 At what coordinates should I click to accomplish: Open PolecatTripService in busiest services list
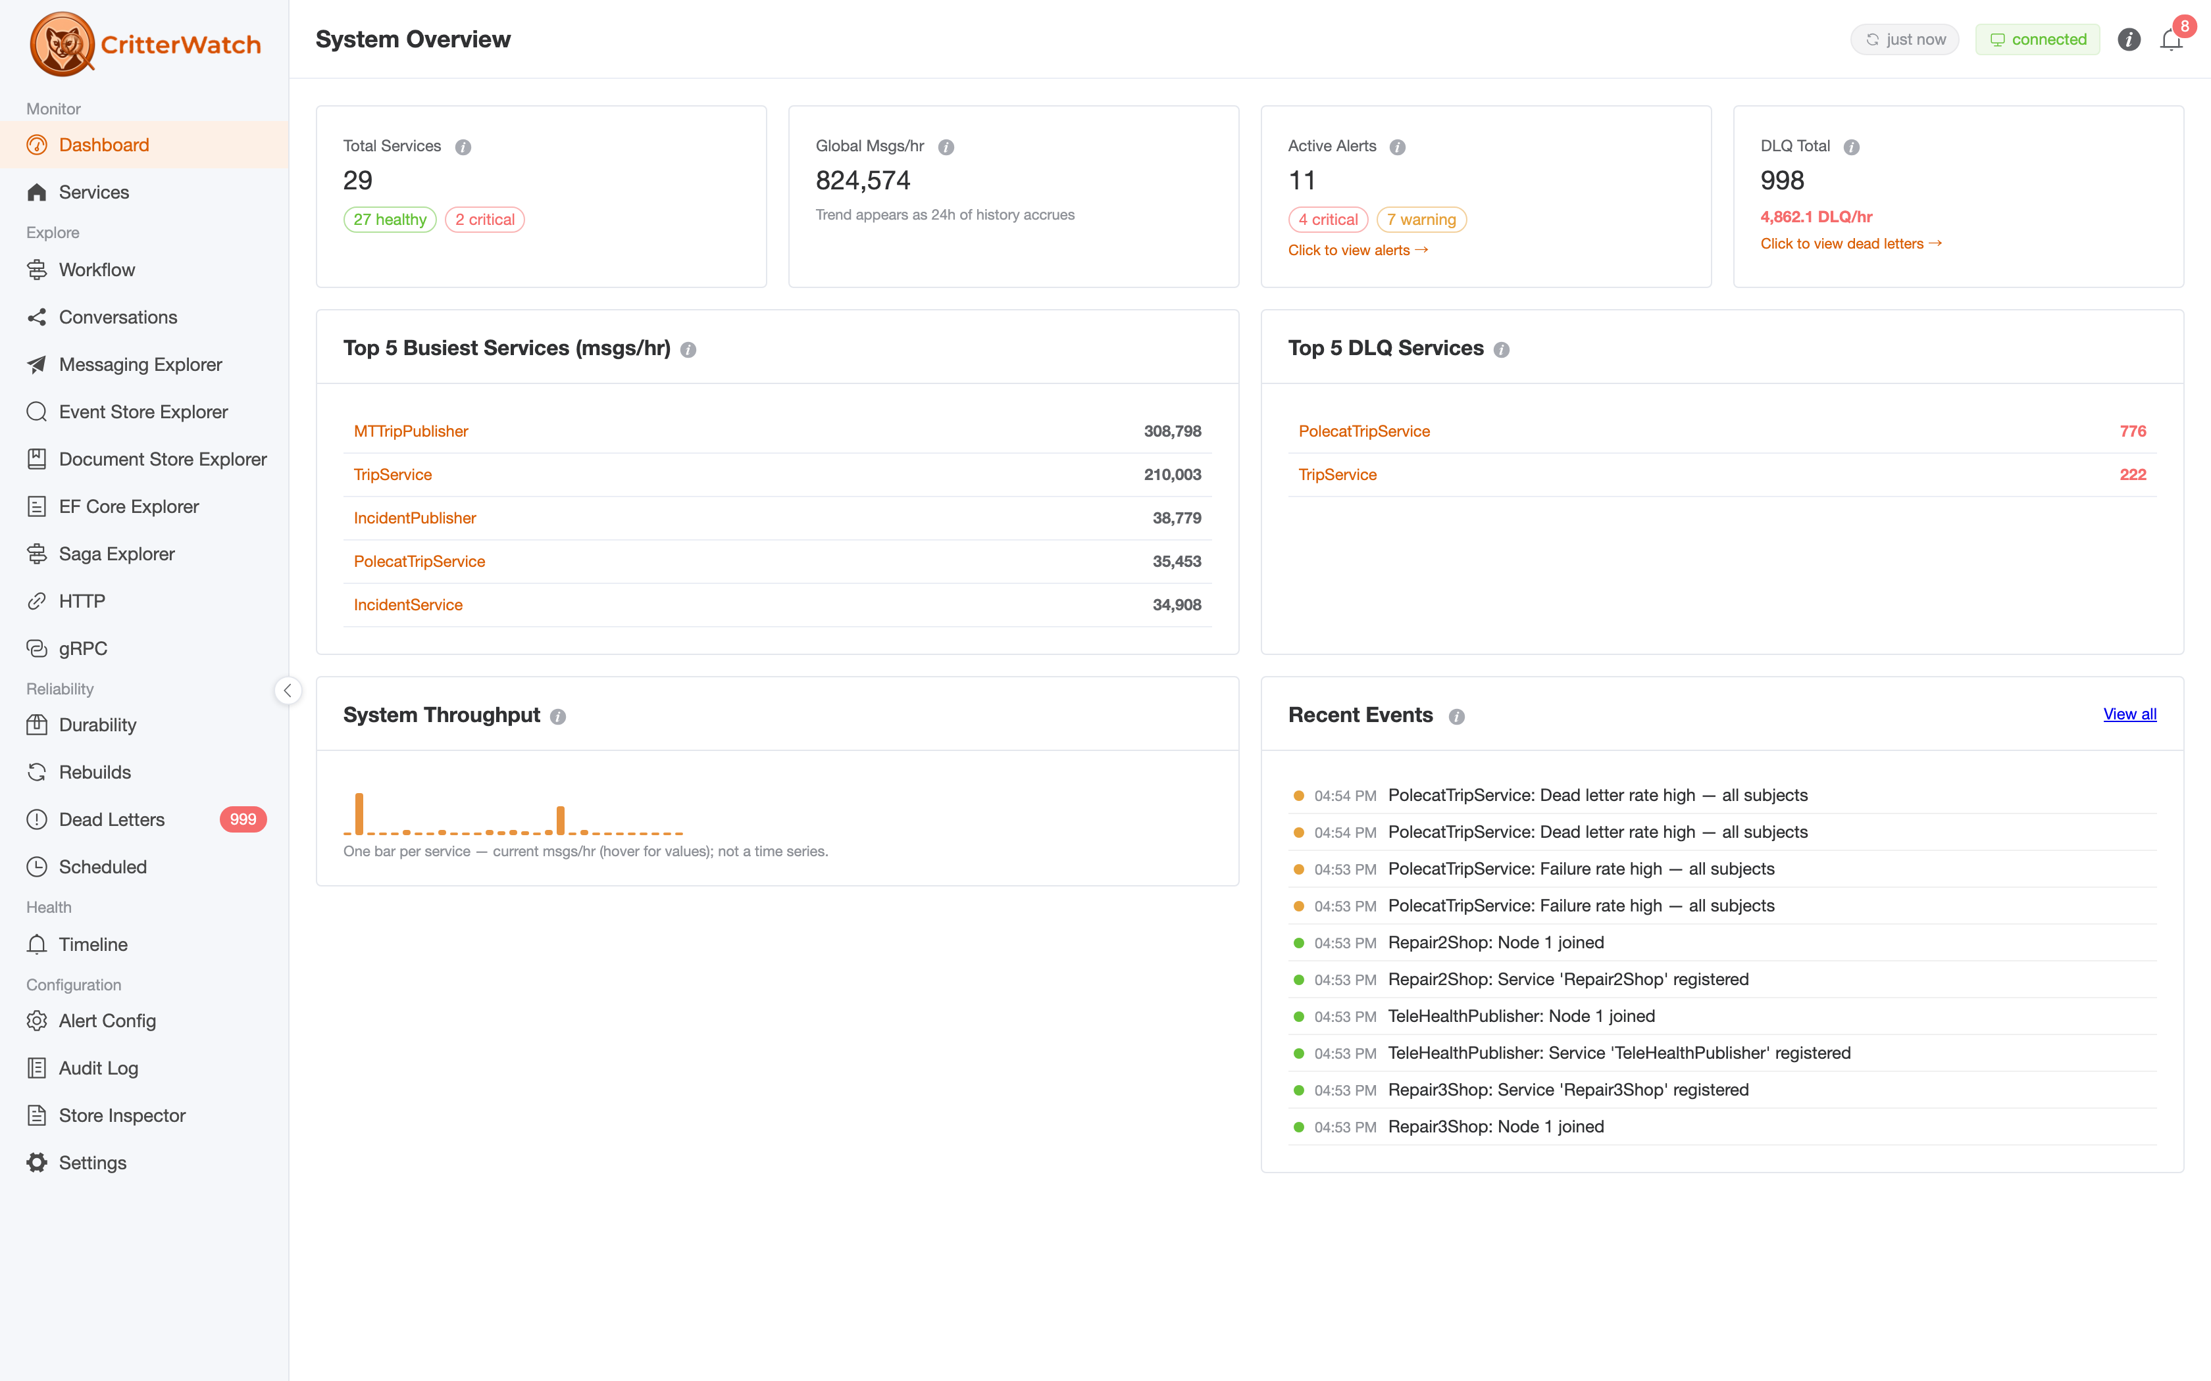coord(419,562)
